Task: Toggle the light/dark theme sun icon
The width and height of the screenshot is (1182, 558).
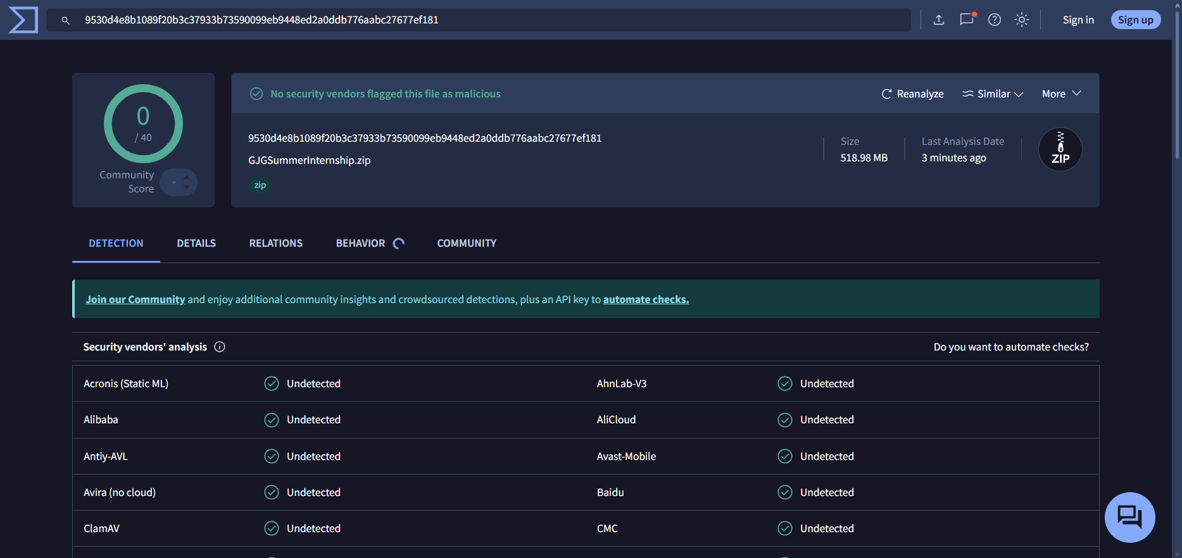Action: point(1022,20)
